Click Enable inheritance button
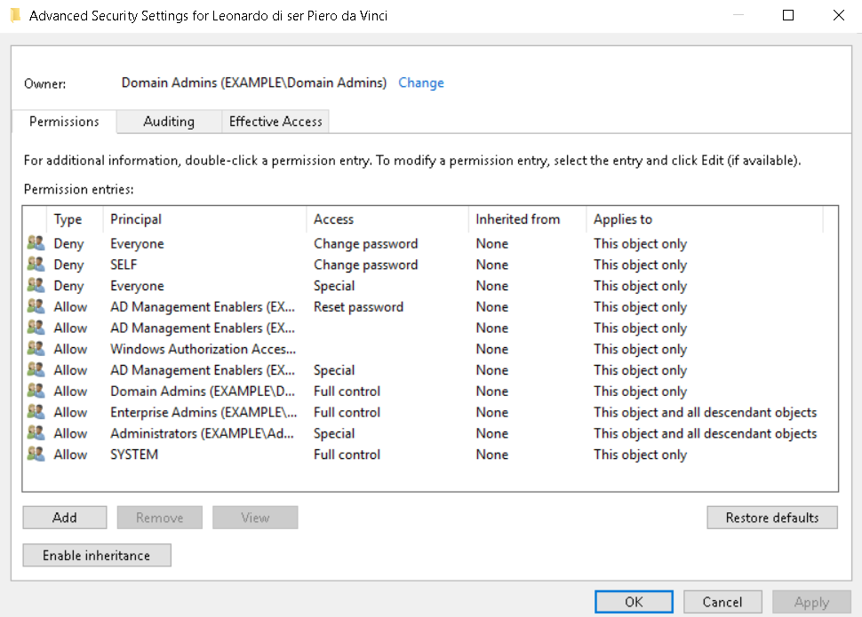Viewport: 862px width, 617px height. (97, 556)
